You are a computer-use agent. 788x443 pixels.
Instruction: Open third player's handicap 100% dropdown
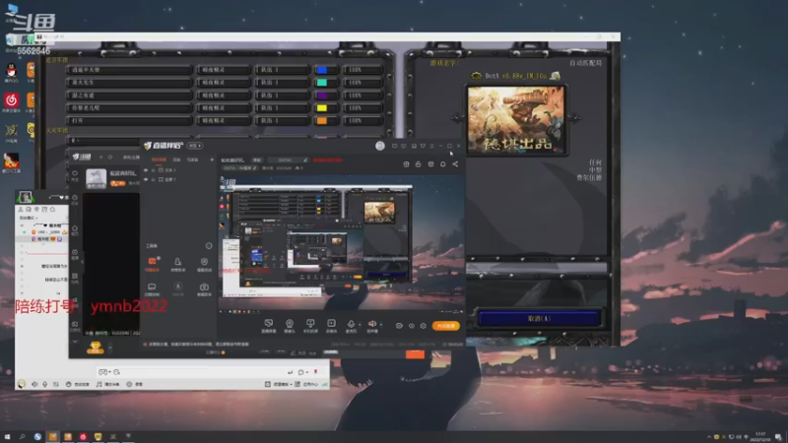click(x=362, y=95)
